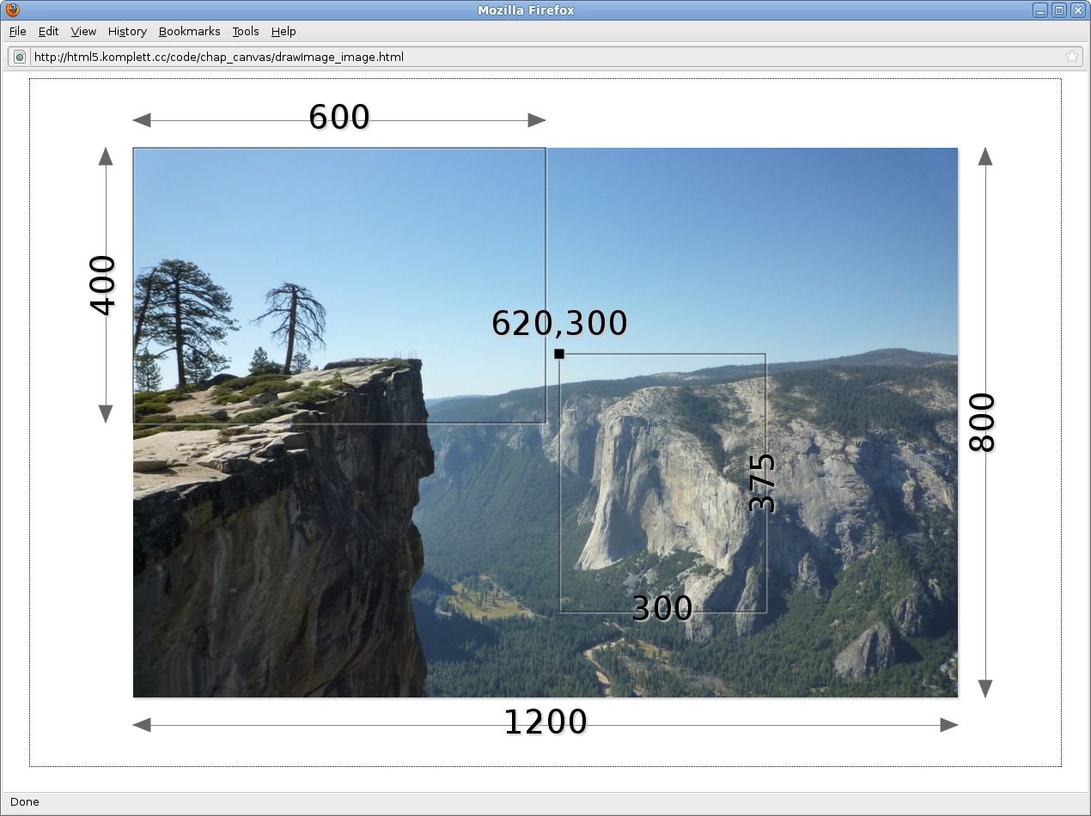This screenshot has height=816, width=1091.
Task: Click left arrowhead of the 1200 width arrow
Action: pyautogui.click(x=143, y=725)
